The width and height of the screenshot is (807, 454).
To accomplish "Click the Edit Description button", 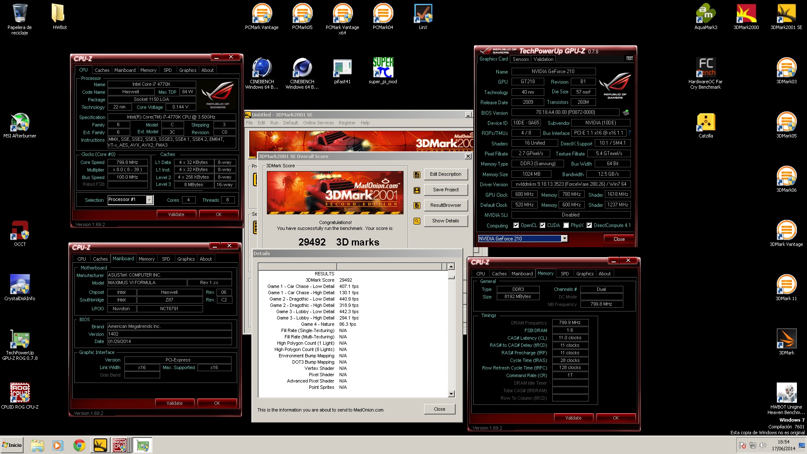I will tap(446, 174).
